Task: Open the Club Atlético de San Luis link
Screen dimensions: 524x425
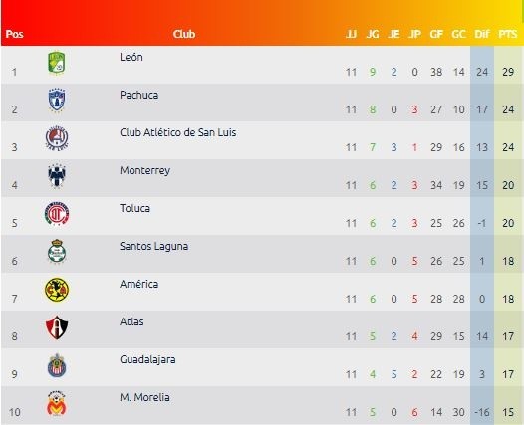Action: (x=177, y=133)
